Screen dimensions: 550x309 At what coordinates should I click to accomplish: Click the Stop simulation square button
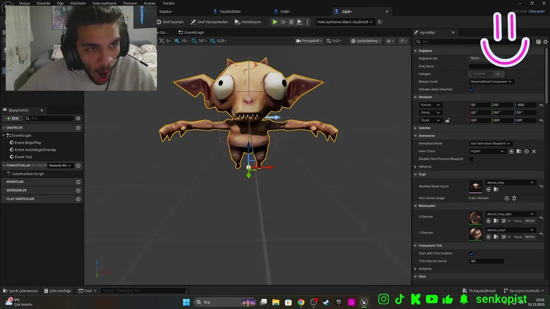pos(291,22)
